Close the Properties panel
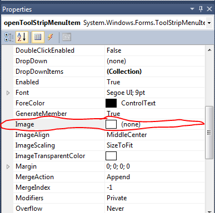Screen dimensions: 215x213 [209, 9]
